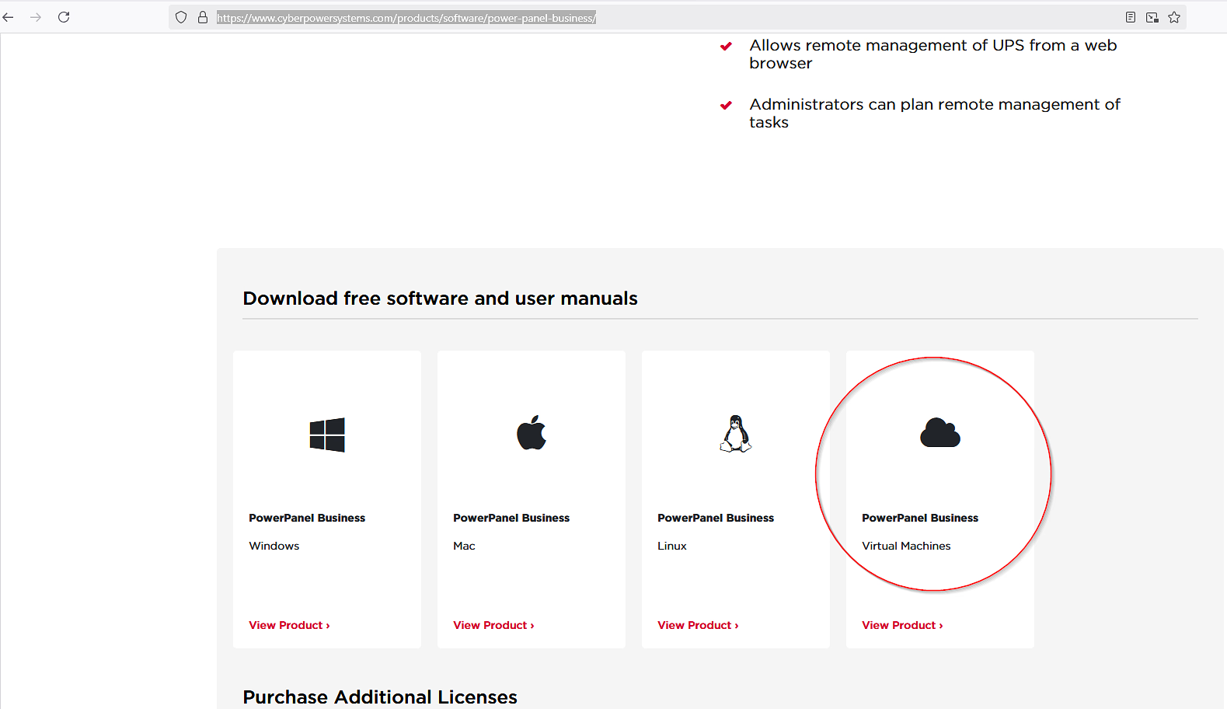1227x709 pixels.
Task: Open View Product link for Windows
Action: [289, 625]
